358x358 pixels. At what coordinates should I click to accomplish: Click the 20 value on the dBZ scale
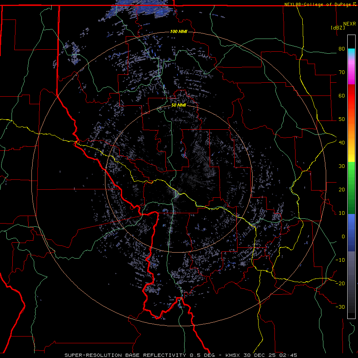[342, 189]
